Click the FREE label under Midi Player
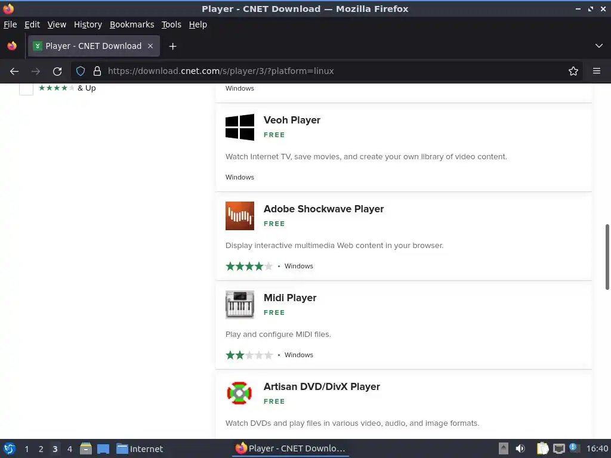This screenshot has height=458, width=611. 274,312
